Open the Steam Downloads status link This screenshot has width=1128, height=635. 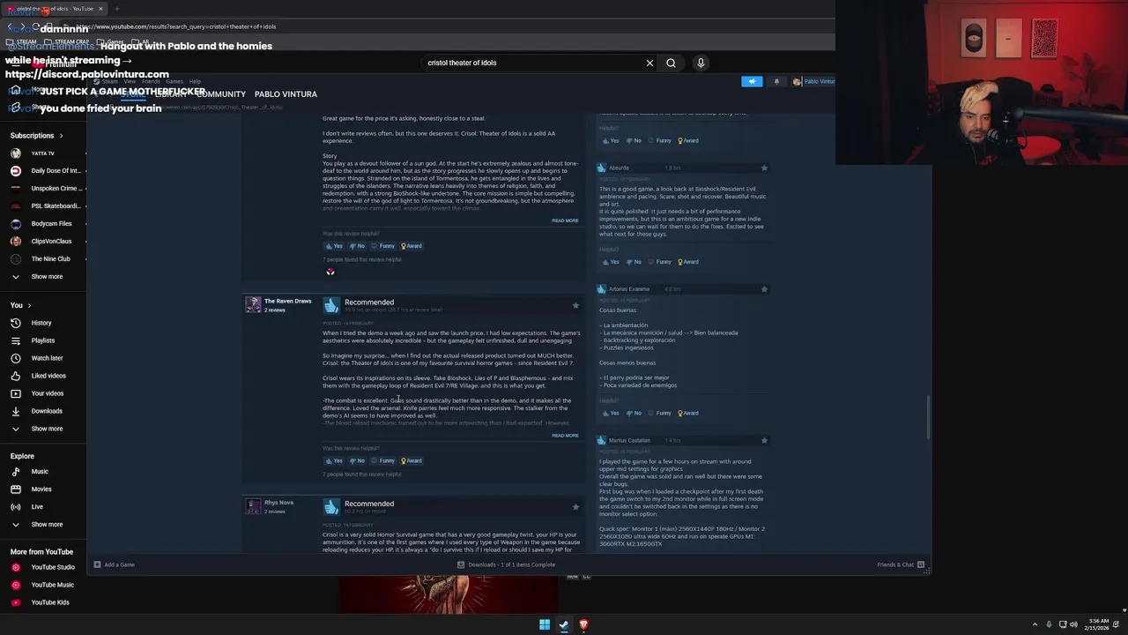(x=507, y=564)
